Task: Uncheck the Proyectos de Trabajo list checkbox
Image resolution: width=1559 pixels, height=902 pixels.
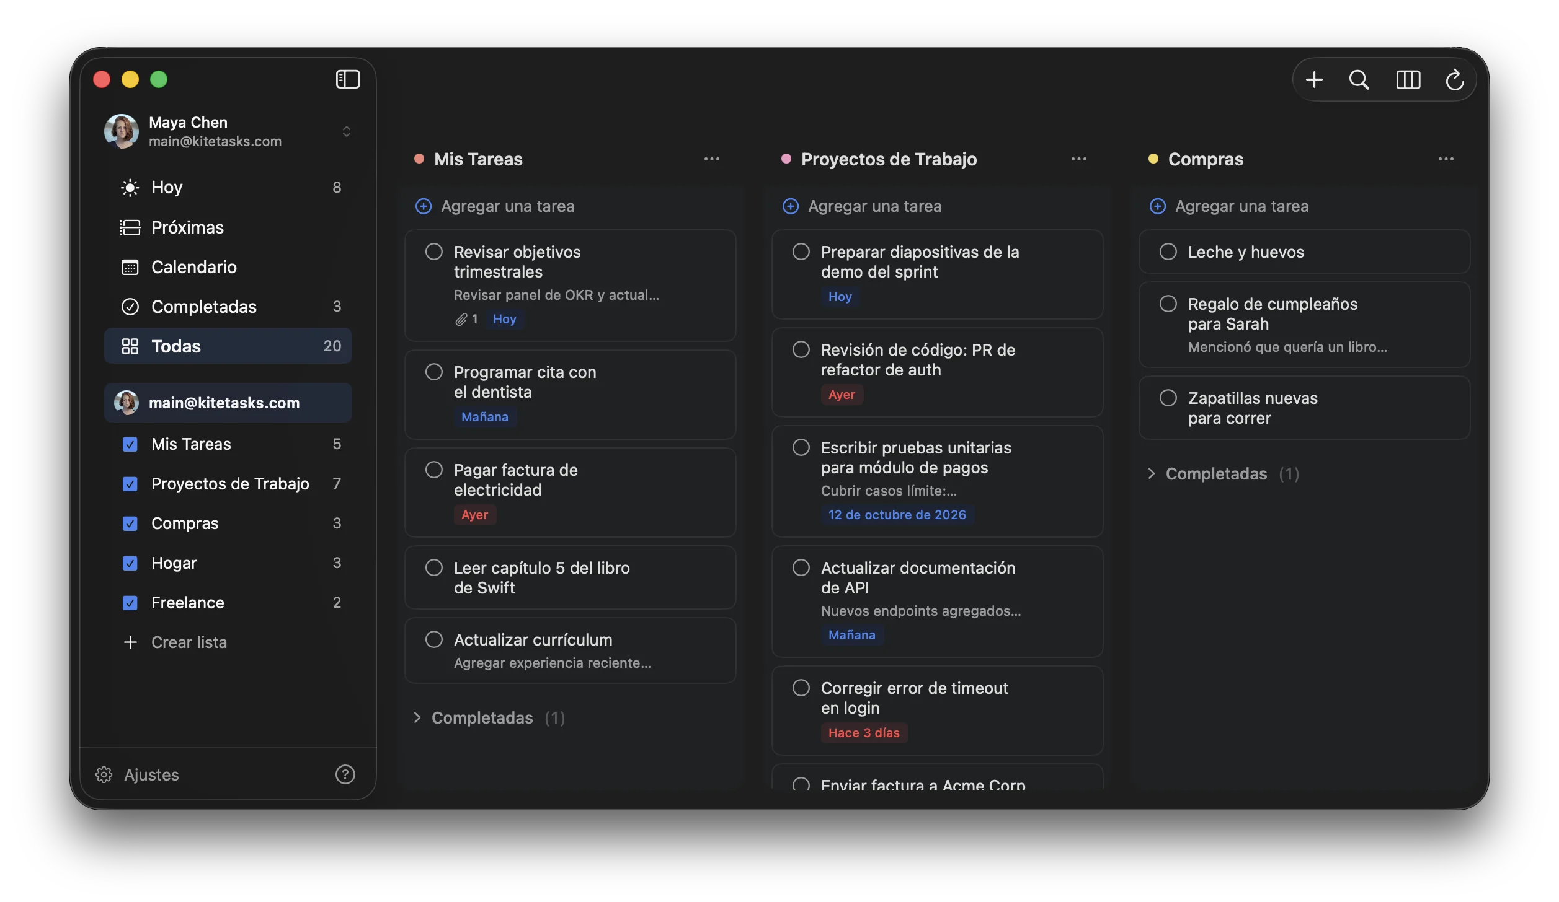Action: tap(130, 484)
